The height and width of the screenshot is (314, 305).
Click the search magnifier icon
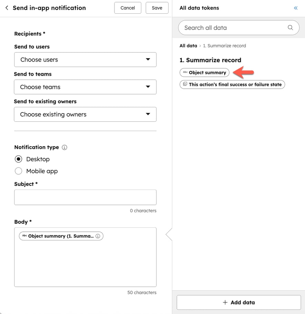290,28
